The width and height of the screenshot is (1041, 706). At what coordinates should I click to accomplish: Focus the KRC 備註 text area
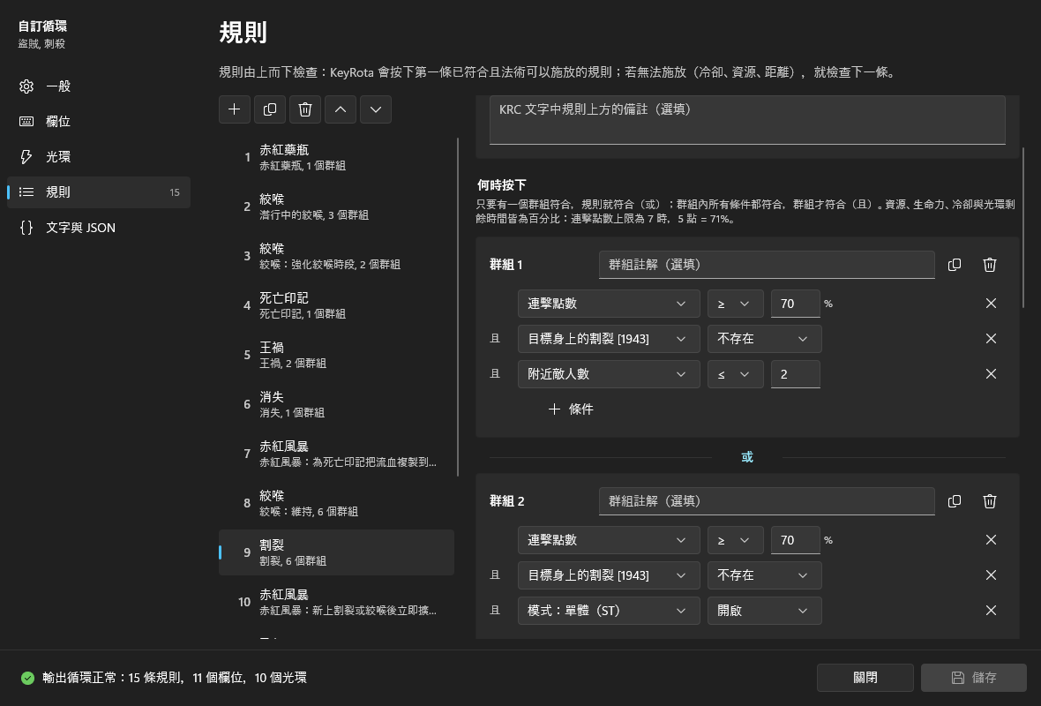pos(747,120)
